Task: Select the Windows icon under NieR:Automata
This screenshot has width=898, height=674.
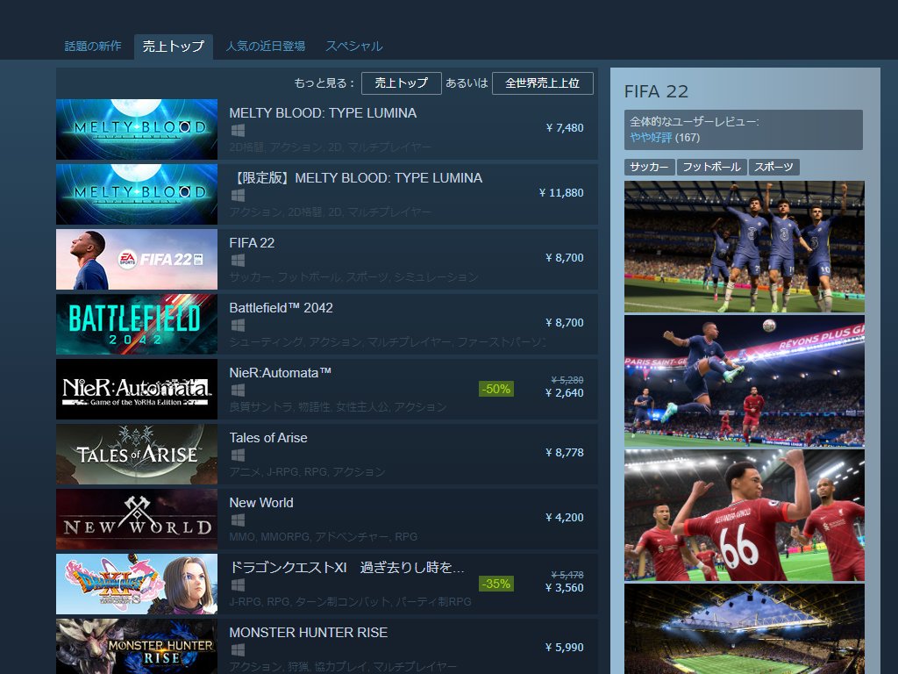Action: [238, 391]
